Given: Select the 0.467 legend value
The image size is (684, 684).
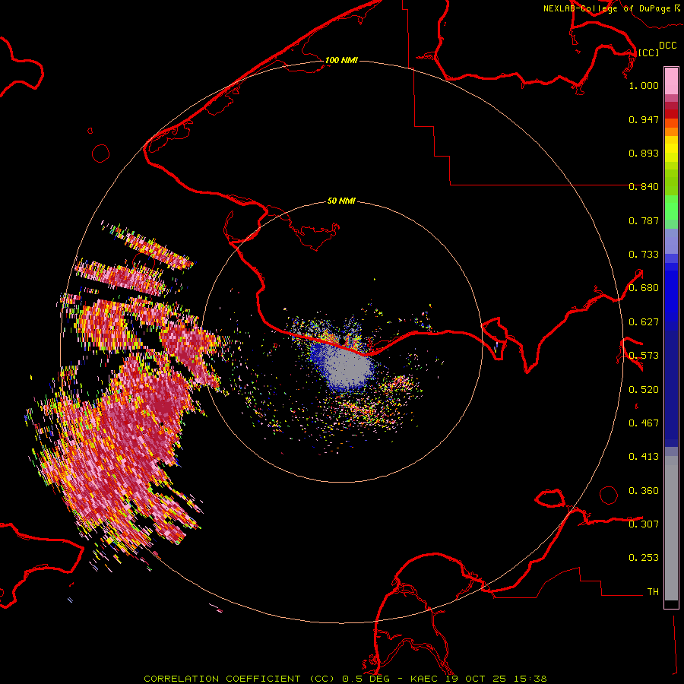Looking at the screenshot, I should tap(644, 423).
